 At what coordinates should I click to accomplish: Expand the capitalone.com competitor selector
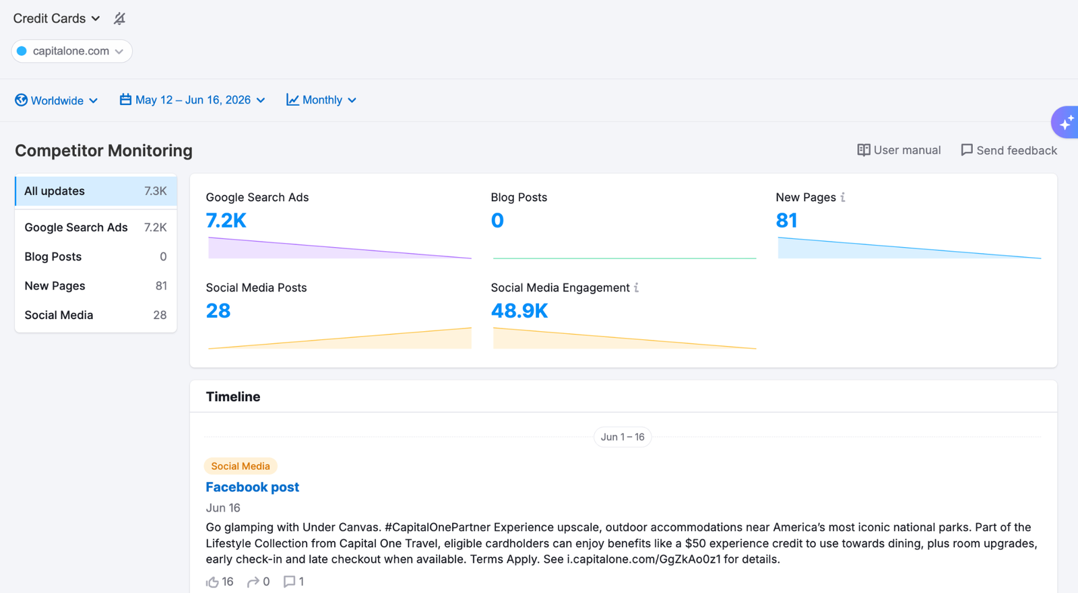[x=71, y=51]
